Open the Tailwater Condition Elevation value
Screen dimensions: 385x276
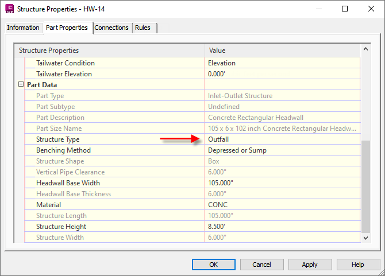click(282, 63)
